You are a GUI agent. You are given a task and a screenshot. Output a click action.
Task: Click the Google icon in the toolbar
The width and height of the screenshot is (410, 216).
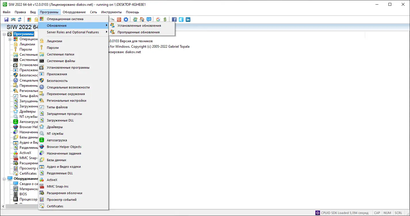(x=158, y=20)
